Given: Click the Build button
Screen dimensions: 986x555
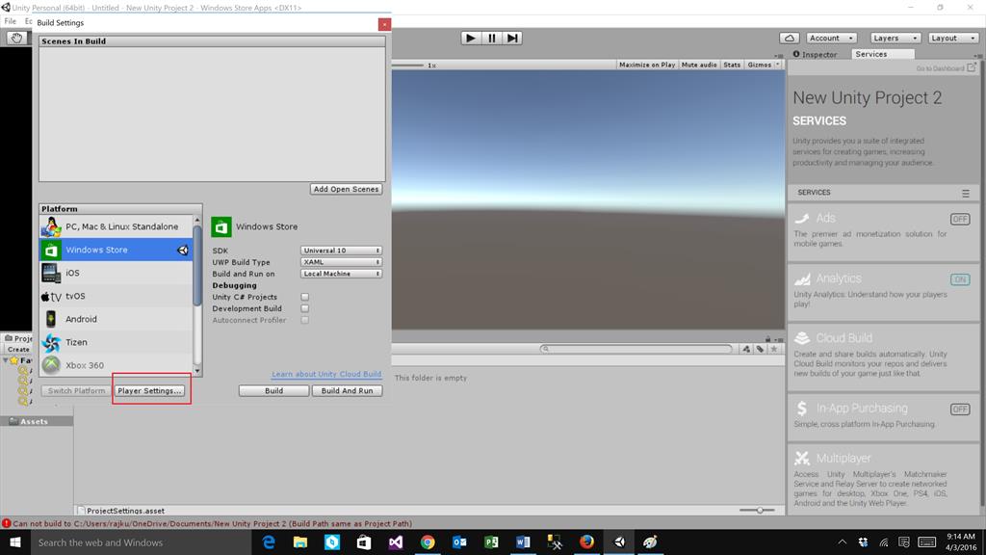Looking at the screenshot, I should click(273, 391).
